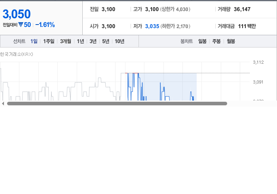Click the 3,091 y-axis label
The width and height of the screenshot is (277, 194).
(258, 82)
